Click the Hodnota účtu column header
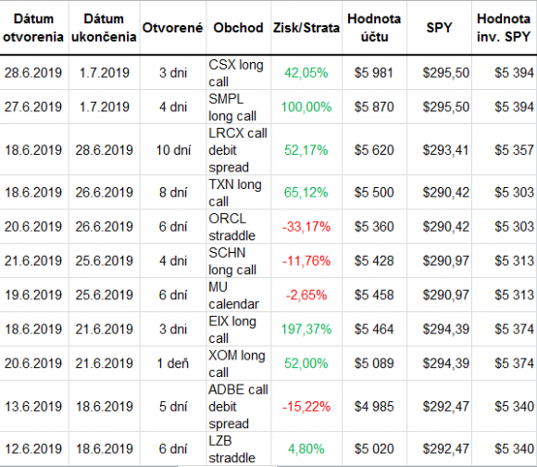Viewport: 537px width, 467px height. tap(374, 28)
